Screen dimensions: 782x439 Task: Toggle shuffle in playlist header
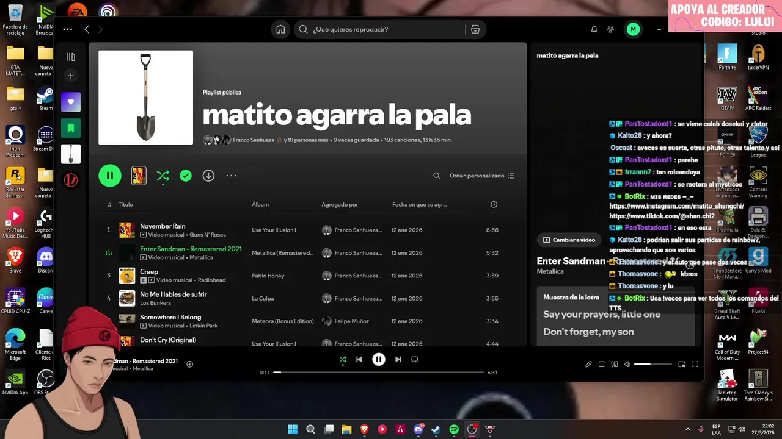tap(163, 176)
